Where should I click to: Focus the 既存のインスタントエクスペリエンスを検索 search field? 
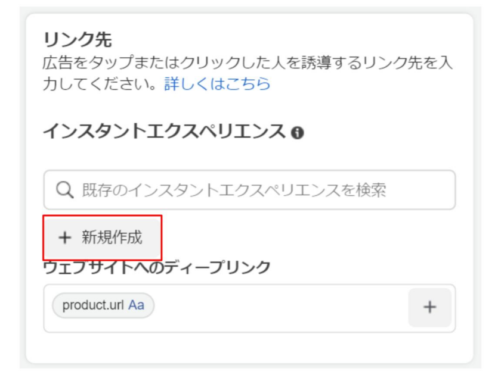pos(249,190)
